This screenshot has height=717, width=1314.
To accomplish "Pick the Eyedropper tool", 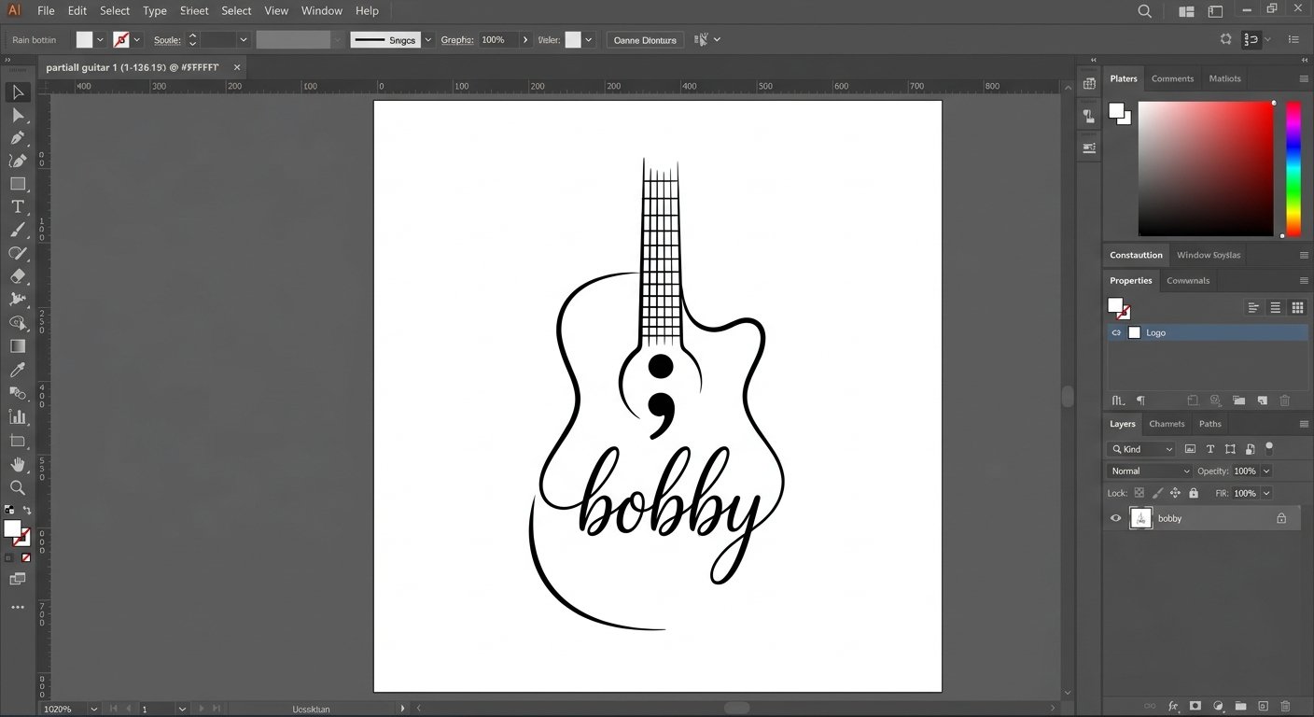I will tap(18, 371).
